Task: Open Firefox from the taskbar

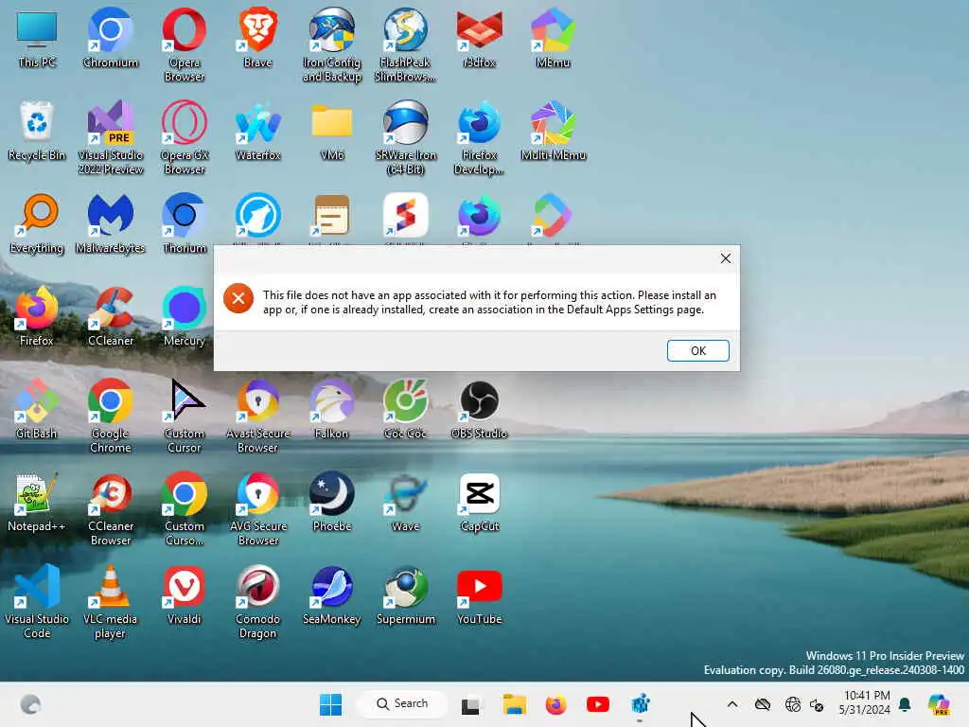Action: (x=555, y=704)
